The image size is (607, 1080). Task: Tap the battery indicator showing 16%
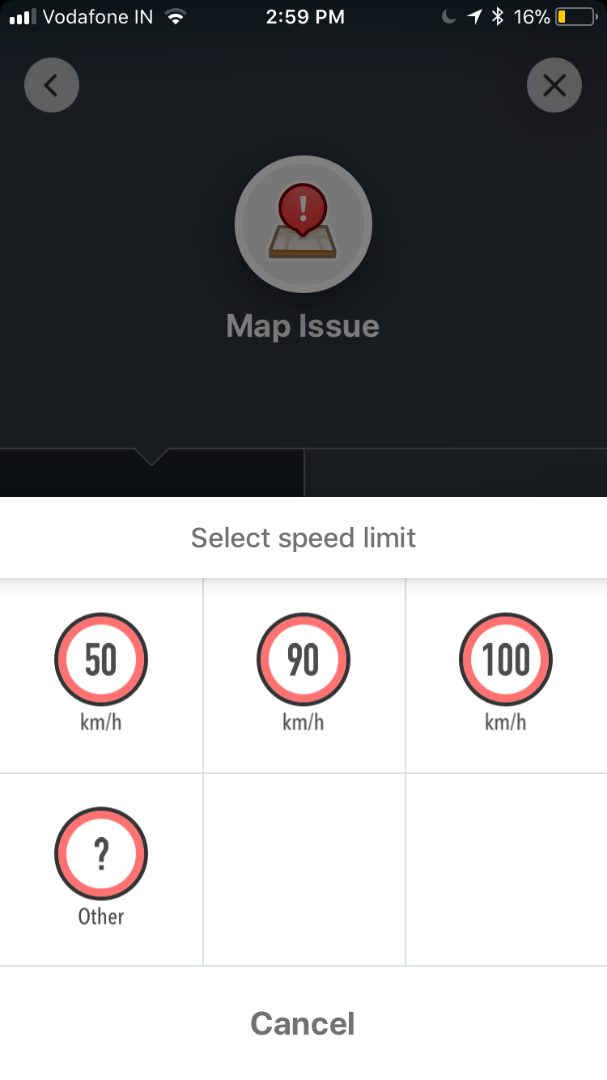556,17
